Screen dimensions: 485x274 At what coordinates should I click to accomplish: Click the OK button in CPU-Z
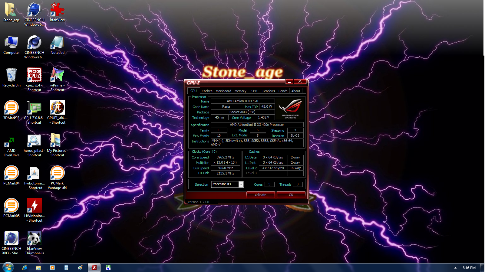(291, 195)
